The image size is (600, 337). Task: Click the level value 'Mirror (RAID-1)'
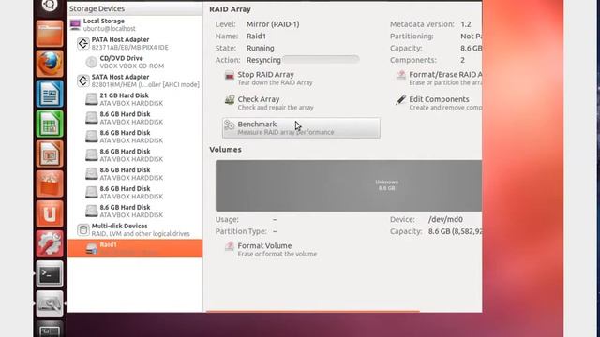pyautogui.click(x=273, y=24)
